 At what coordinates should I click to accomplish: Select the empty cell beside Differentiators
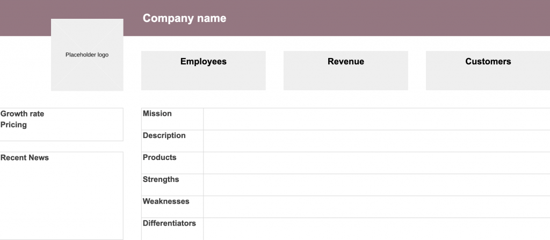pyautogui.click(x=376, y=229)
